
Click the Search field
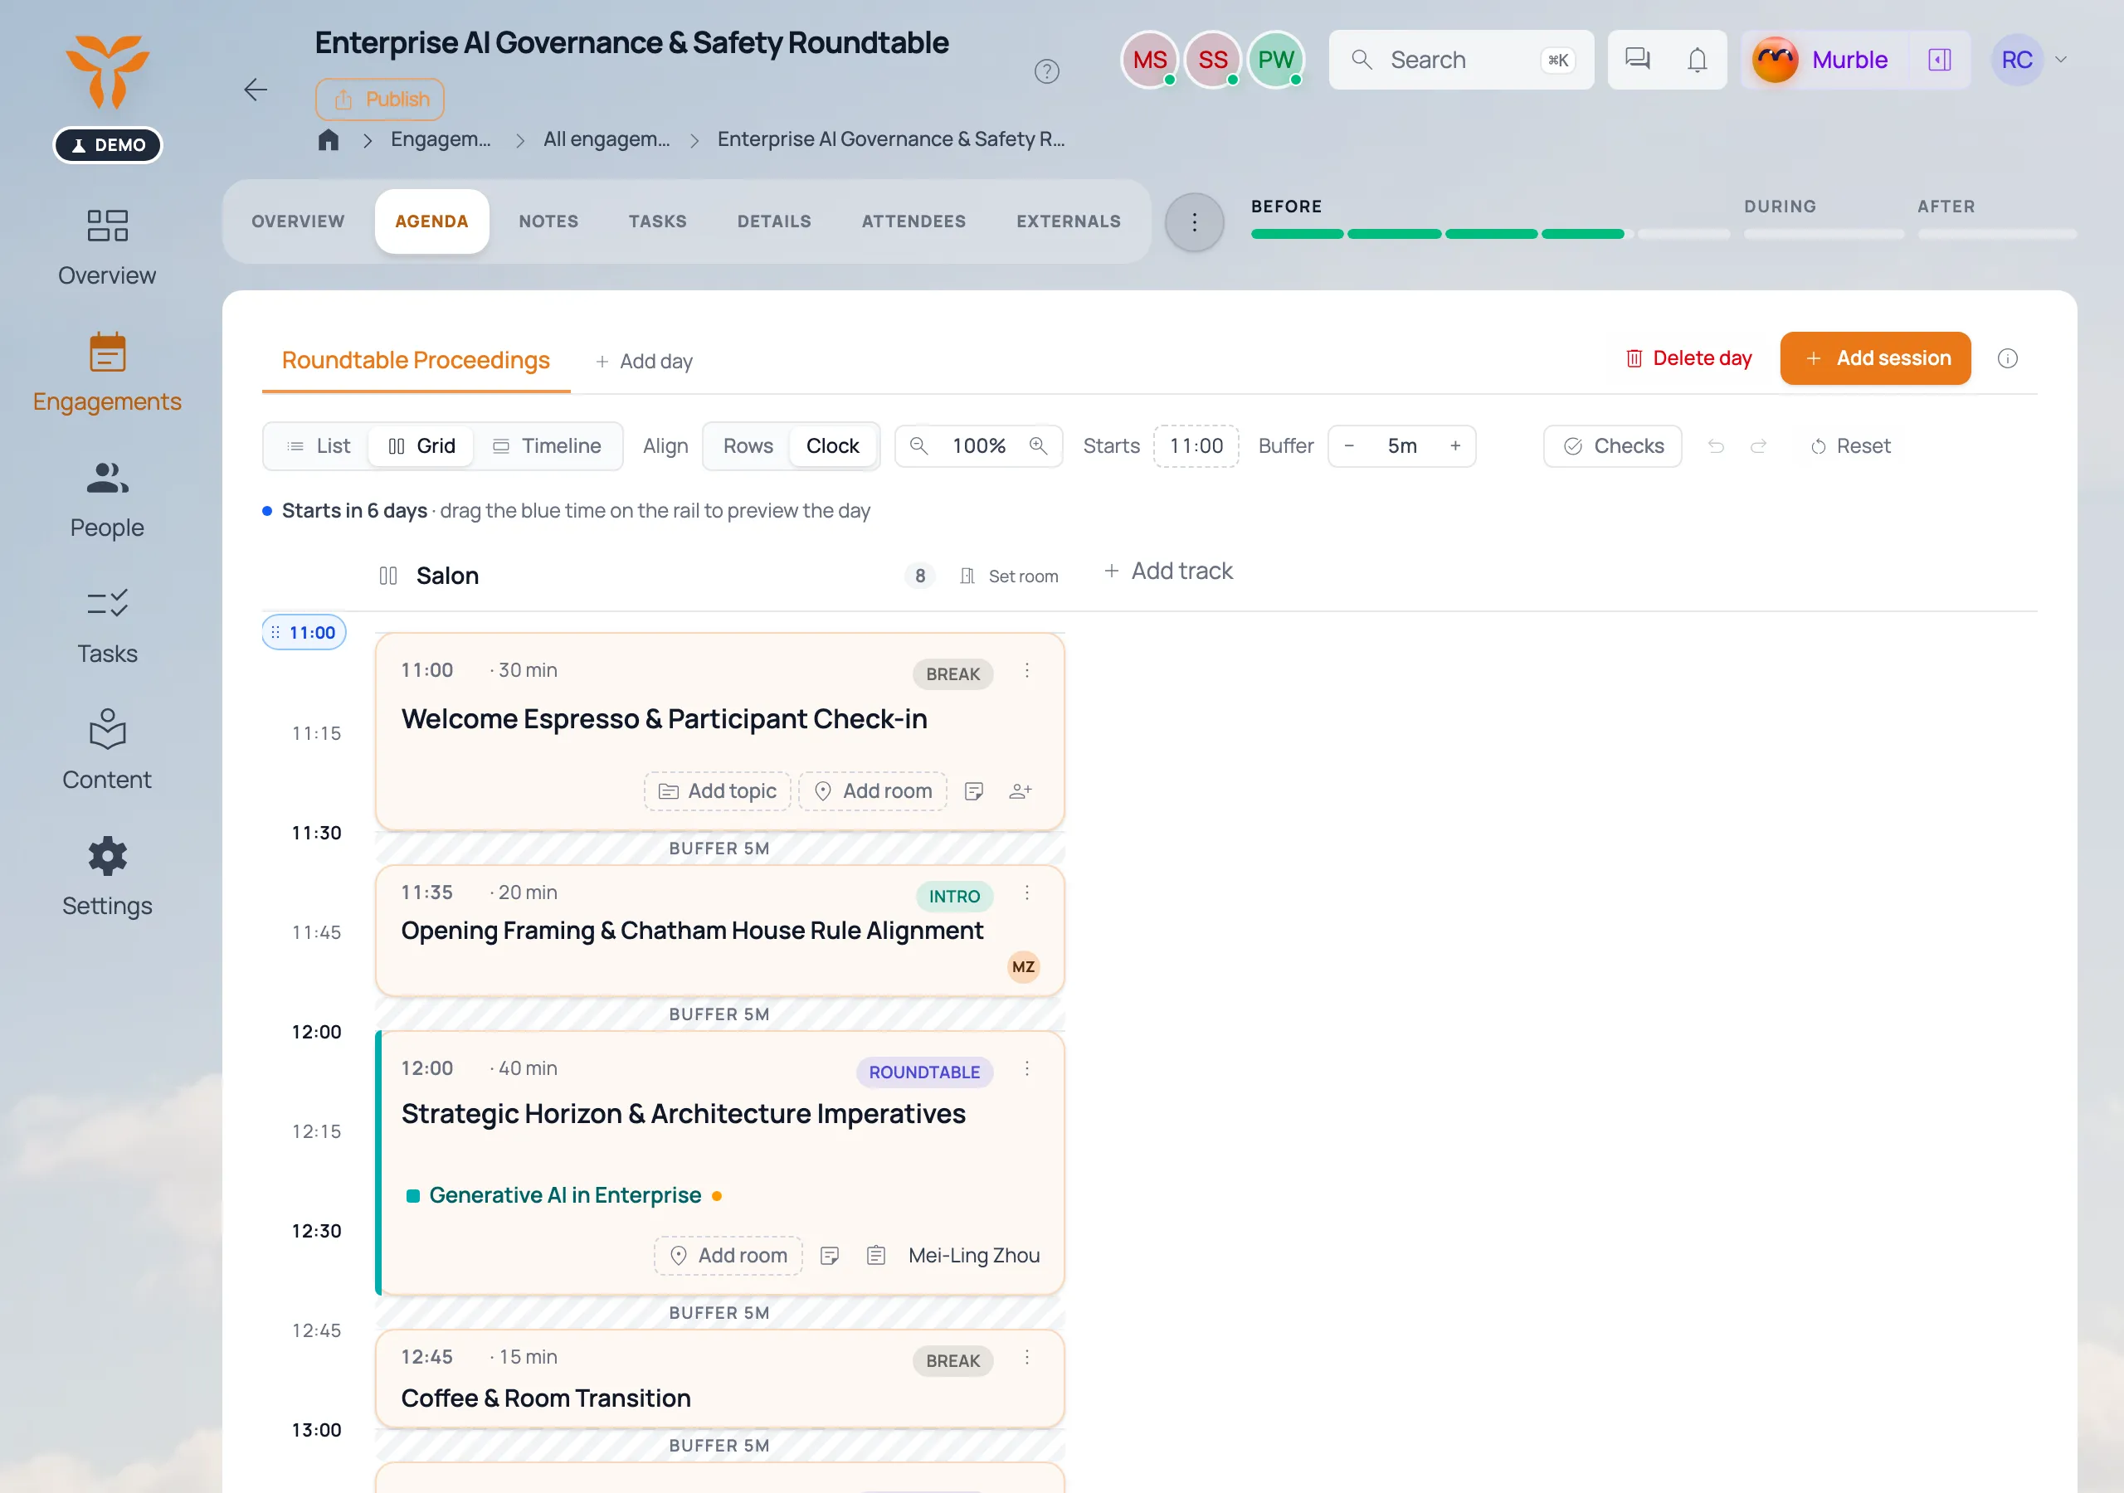[1461, 59]
